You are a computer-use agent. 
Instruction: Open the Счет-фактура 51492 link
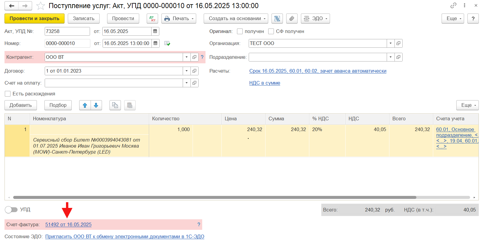pyautogui.click(x=68, y=224)
